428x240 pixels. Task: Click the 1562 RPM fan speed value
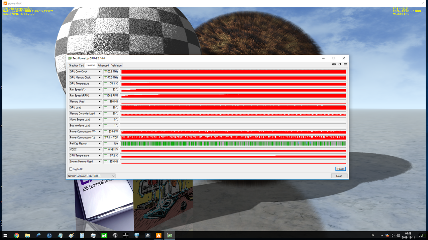pos(111,96)
